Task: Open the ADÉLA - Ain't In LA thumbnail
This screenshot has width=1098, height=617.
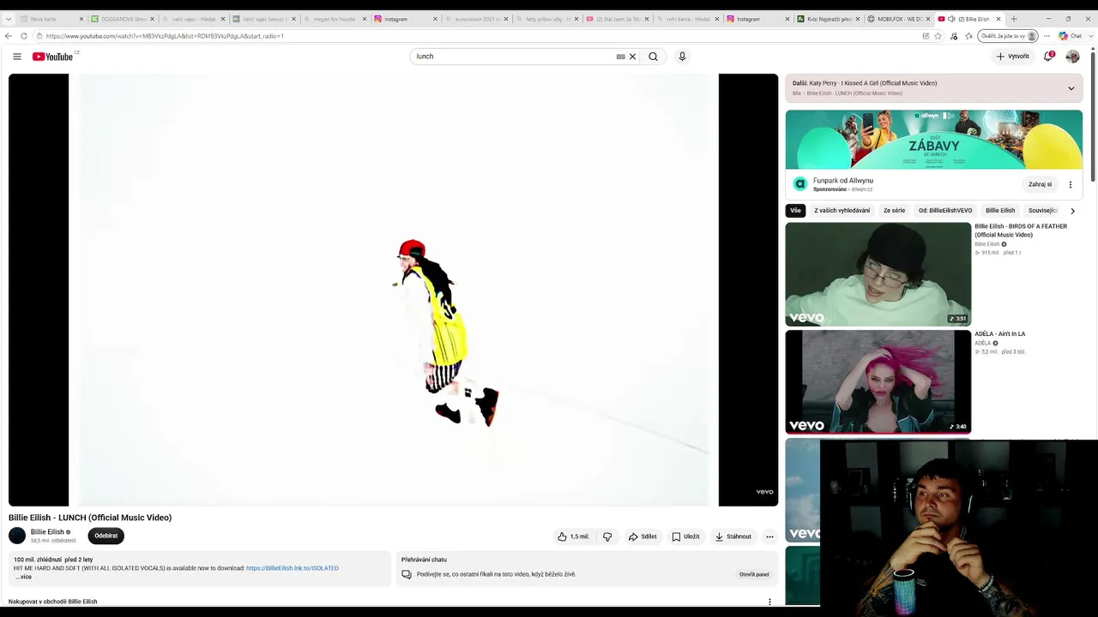Action: [x=878, y=382]
